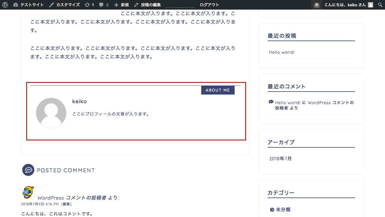This screenshot has width=385, height=217.
Task: Open the こんにちは、keiko さん account menu
Action: coord(349,5)
